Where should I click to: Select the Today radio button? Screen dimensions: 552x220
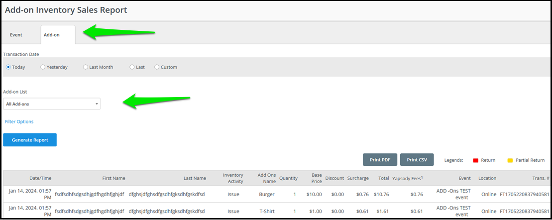click(x=8, y=67)
